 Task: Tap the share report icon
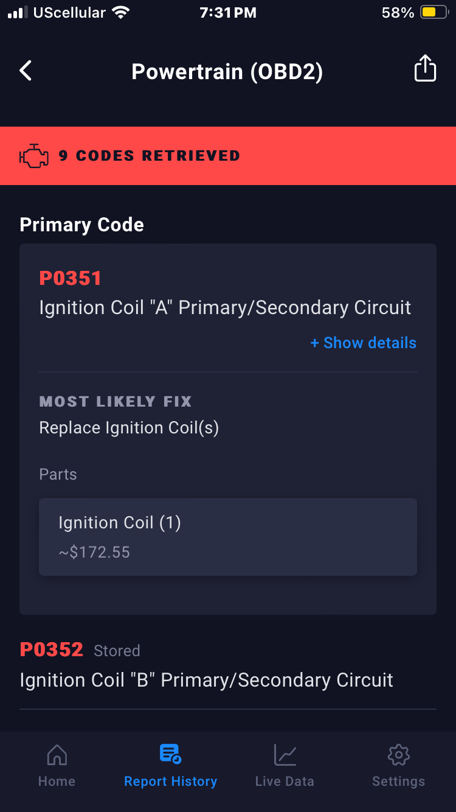point(425,68)
